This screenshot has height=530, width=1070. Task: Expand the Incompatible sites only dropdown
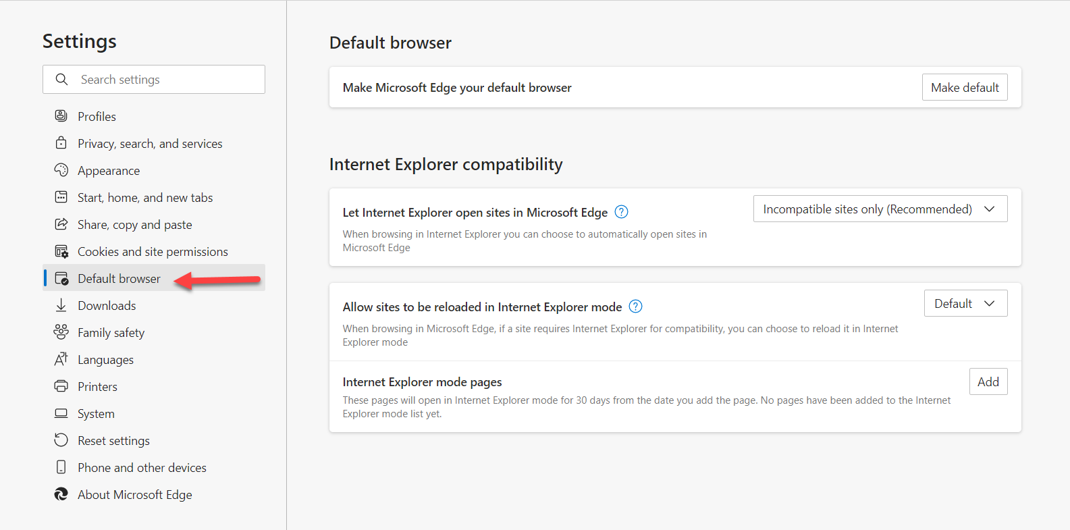point(880,209)
